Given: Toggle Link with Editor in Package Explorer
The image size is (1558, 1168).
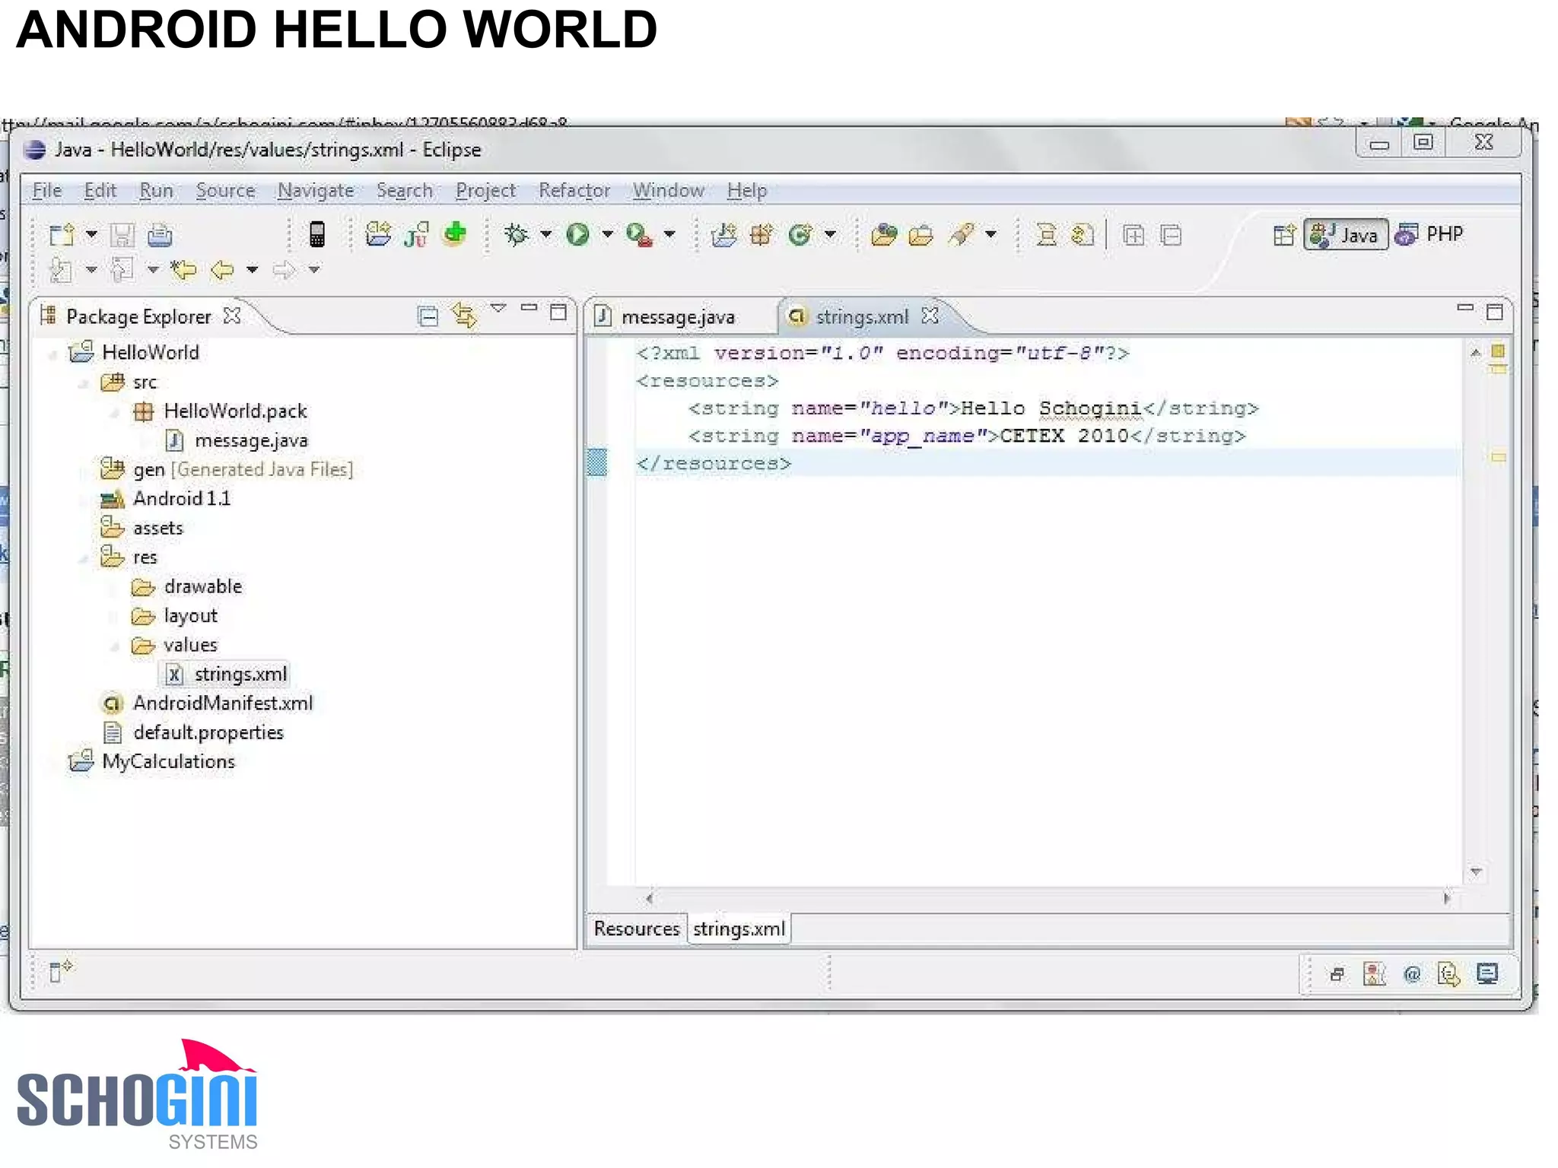Looking at the screenshot, I should tap(465, 315).
